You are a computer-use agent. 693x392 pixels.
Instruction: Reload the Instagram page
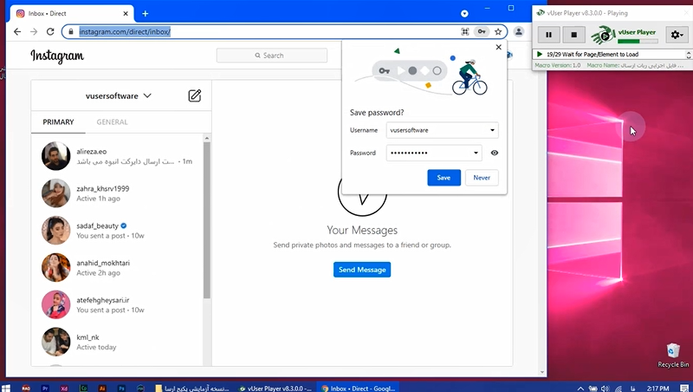[x=50, y=31]
